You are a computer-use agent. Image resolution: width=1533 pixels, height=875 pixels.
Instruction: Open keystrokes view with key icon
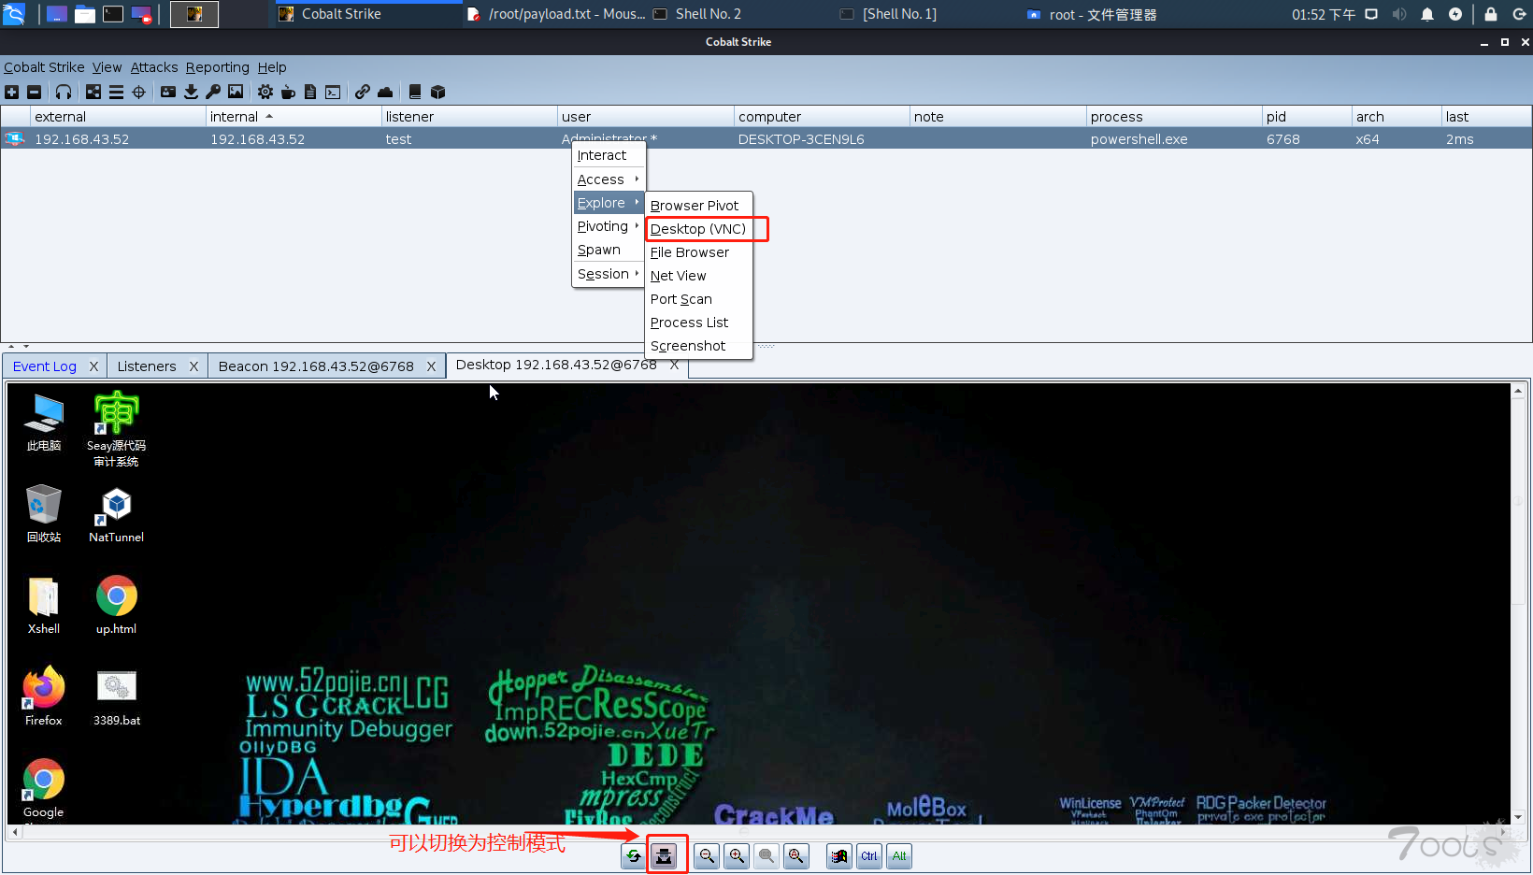pyautogui.click(x=213, y=92)
